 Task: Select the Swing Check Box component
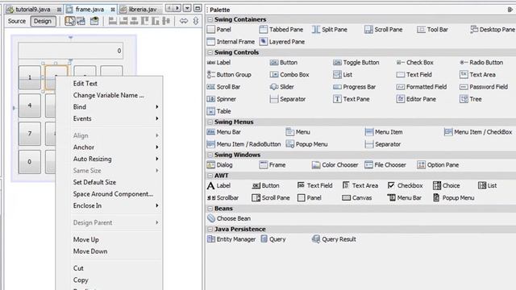[414, 63]
